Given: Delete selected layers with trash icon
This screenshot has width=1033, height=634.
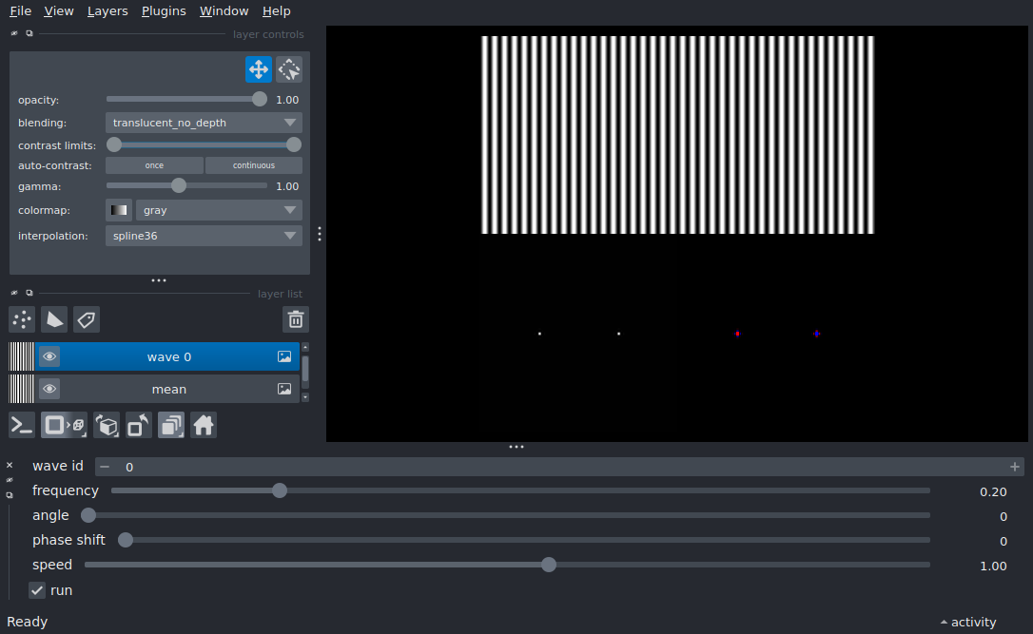Looking at the screenshot, I should point(296,319).
